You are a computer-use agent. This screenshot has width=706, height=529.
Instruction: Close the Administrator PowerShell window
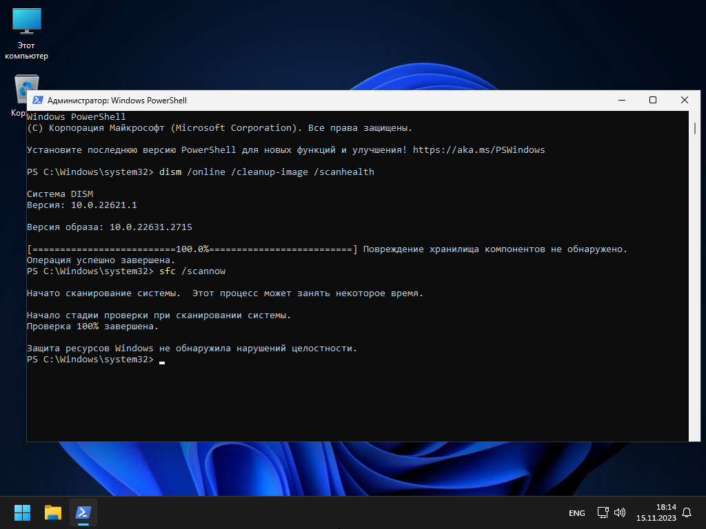click(x=684, y=101)
